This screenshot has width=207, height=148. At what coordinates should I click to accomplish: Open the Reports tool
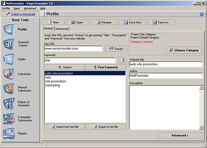[x=15, y=133]
